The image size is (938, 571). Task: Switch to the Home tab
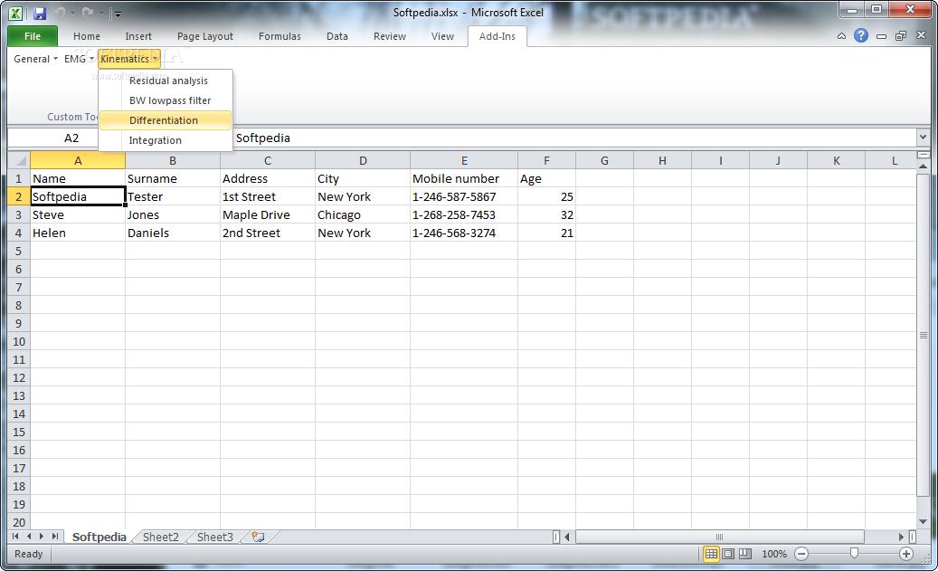(x=87, y=36)
